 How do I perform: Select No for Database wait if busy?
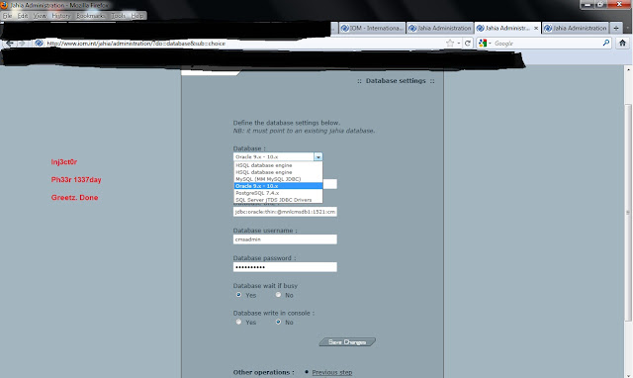pyautogui.click(x=278, y=295)
